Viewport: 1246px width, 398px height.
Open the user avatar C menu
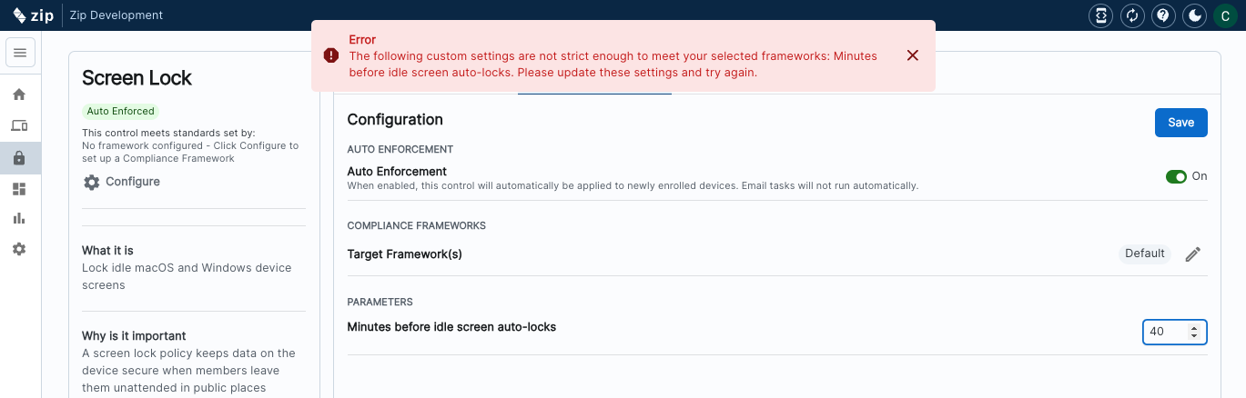coord(1225,15)
